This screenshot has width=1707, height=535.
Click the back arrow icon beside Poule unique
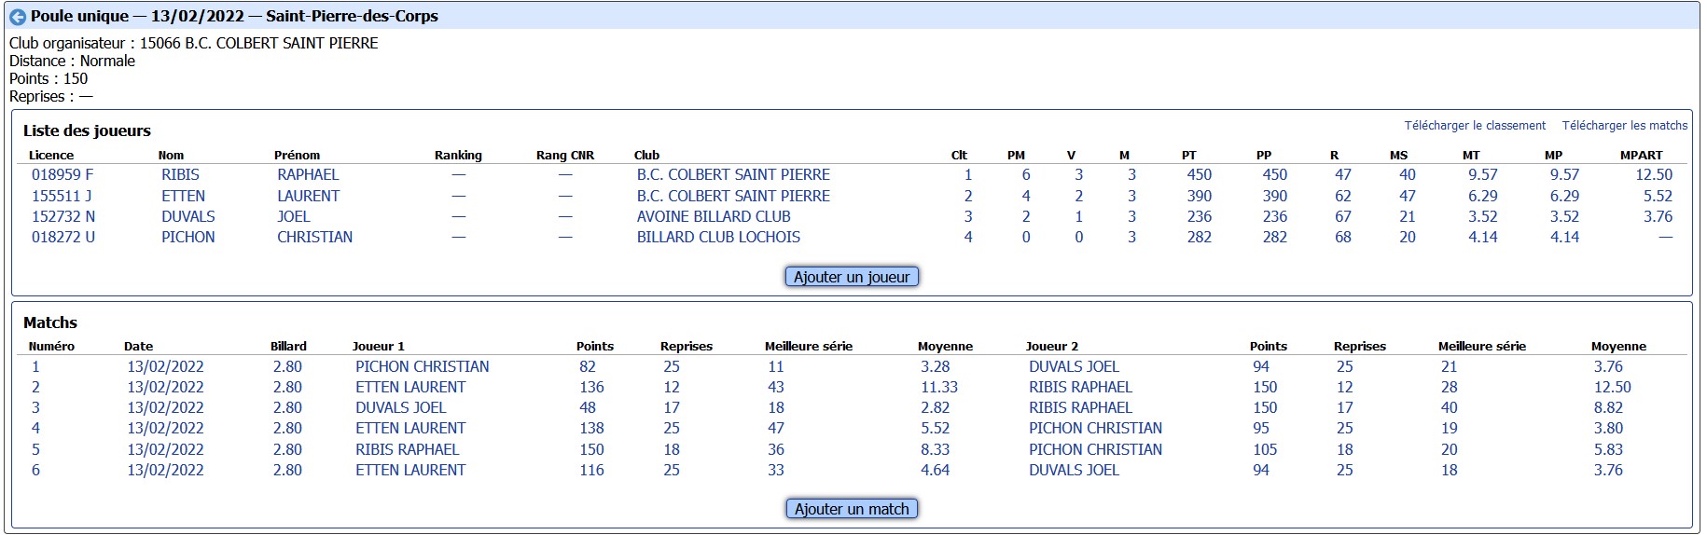point(17,17)
